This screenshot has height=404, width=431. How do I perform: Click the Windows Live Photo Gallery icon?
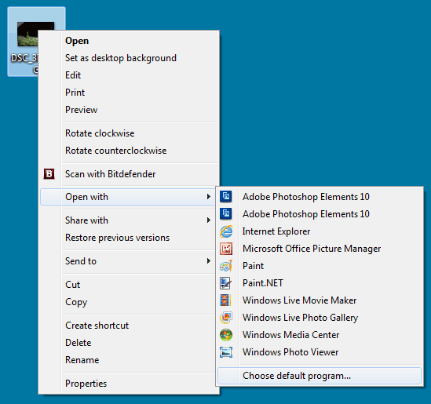click(x=226, y=318)
